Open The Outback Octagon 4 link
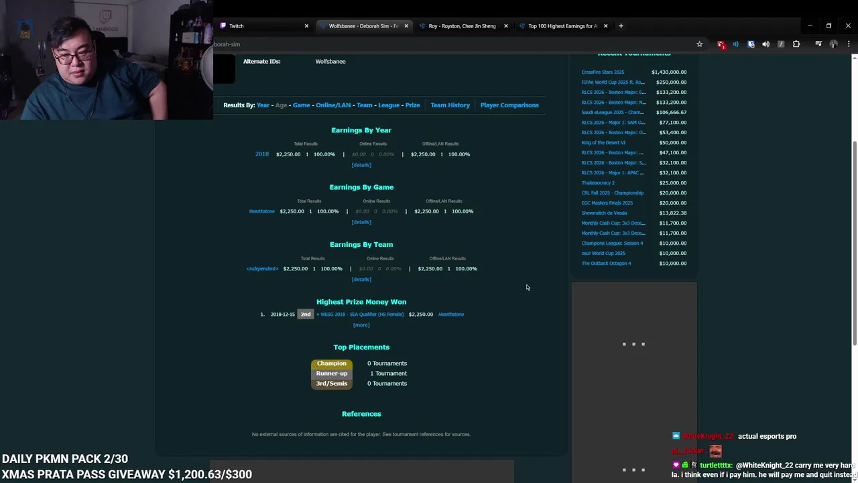Image resolution: width=858 pixels, height=483 pixels. pyautogui.click(x=606, y=264)
